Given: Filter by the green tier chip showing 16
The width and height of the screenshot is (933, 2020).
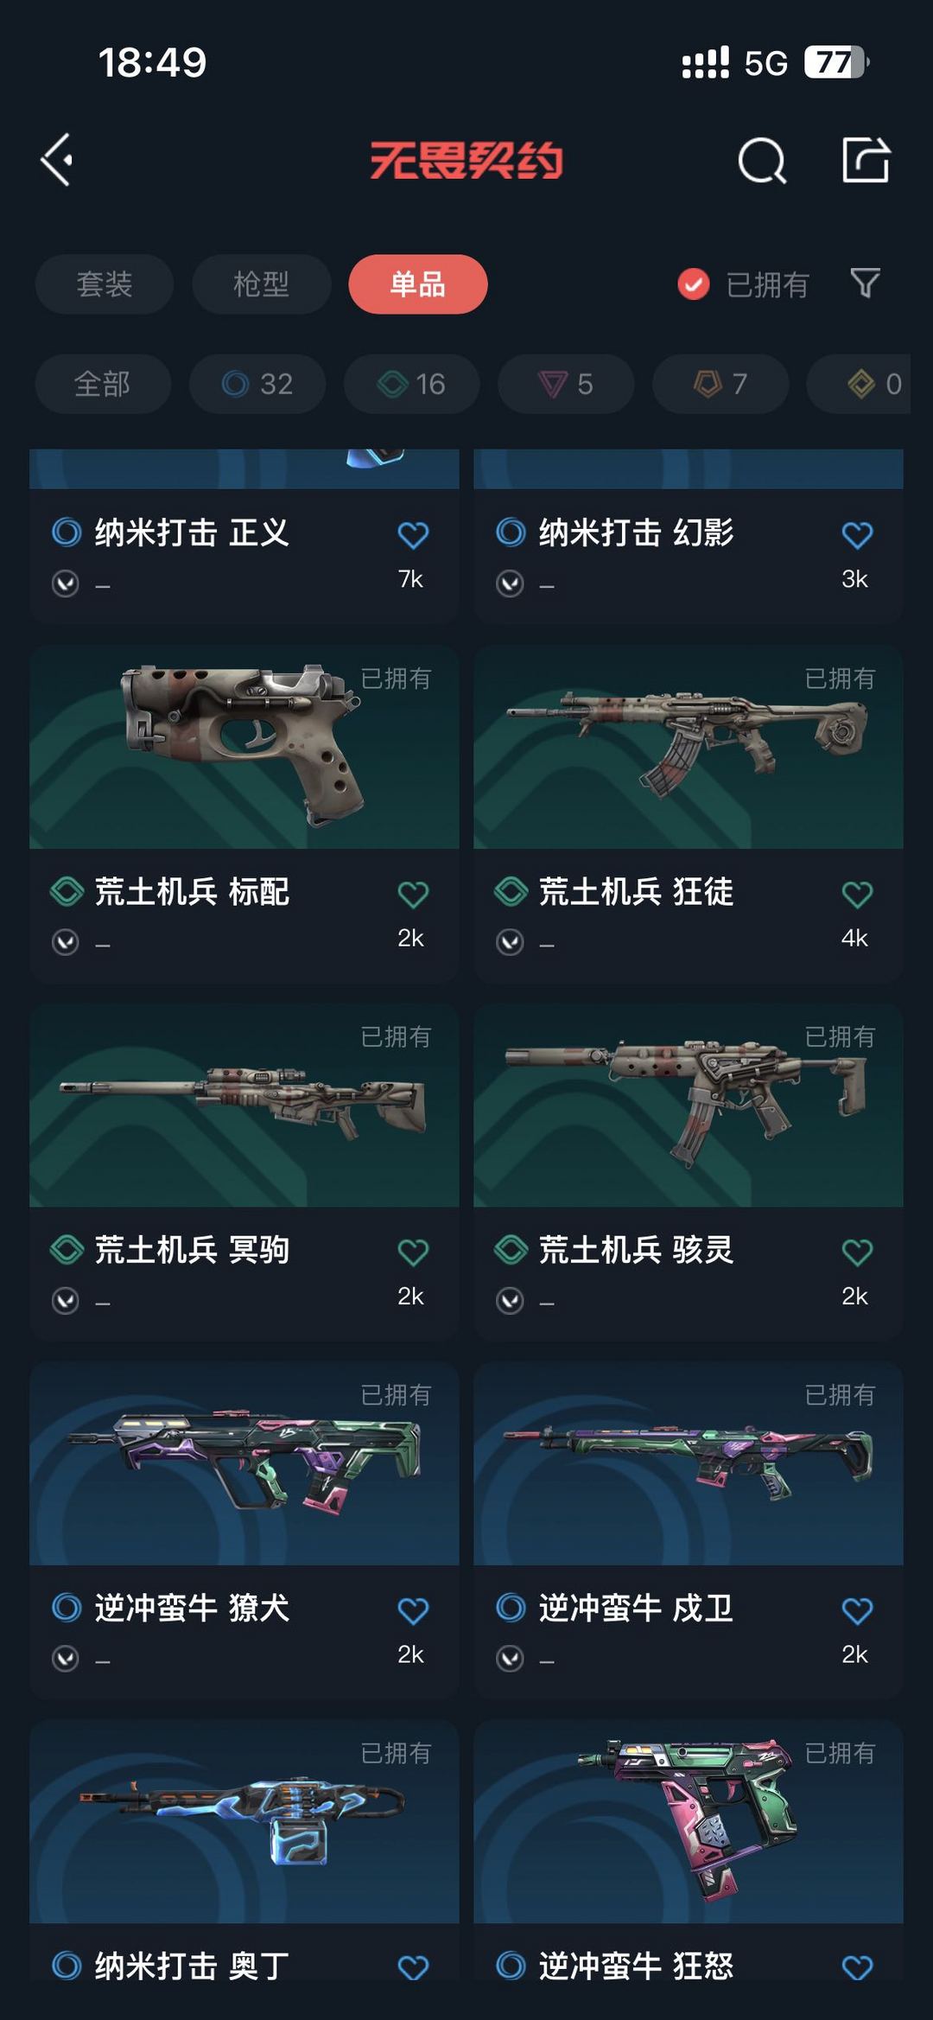Looking at the screenshot, I should pyautogui.click(x=411, y=384).
